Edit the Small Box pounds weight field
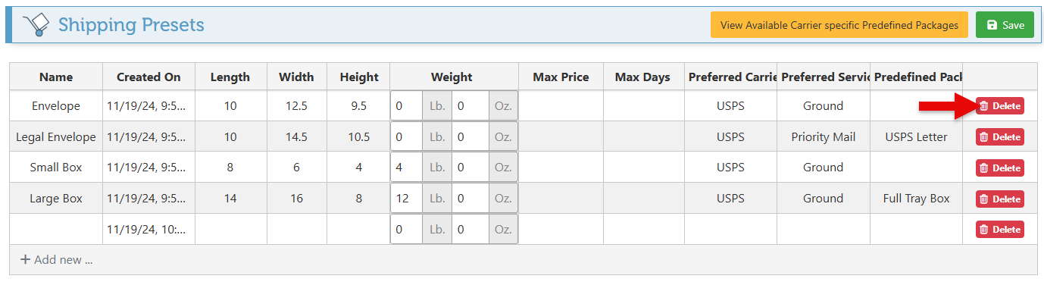 (407, 168)
